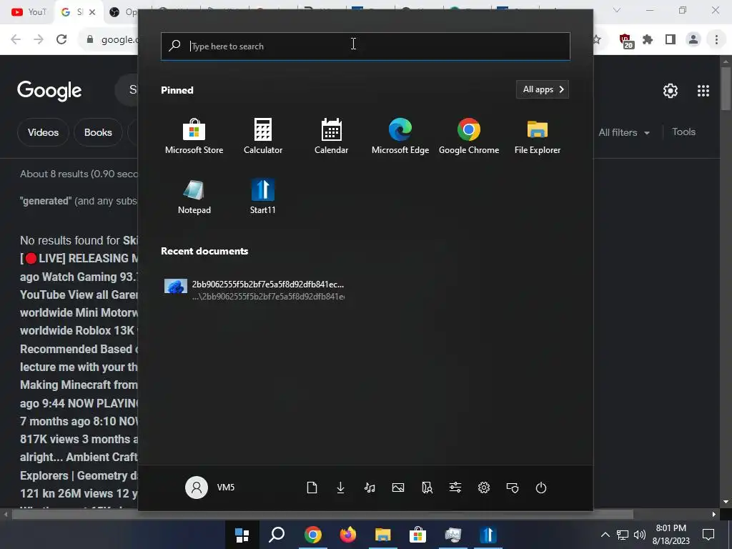The image size is (732, 549).
Task: Switch to the YouTube tab in Chrome
Action: [29, 12]
